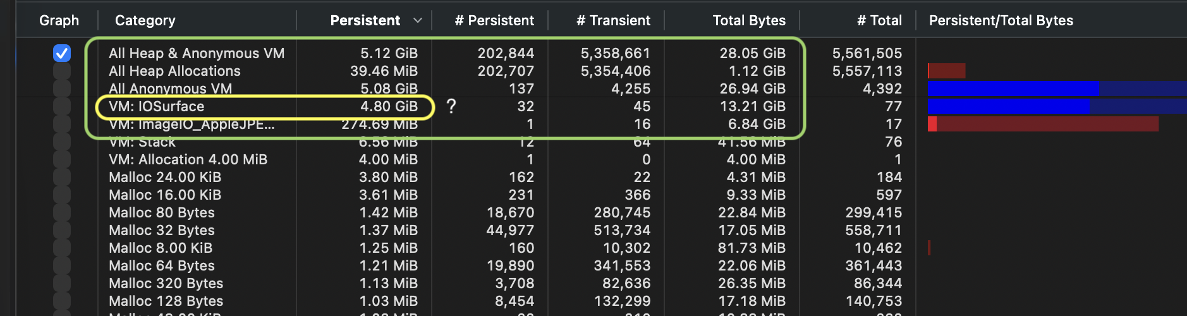1187x316 pixels.
Task: Click the question mark beside IOSurface
Action: click(451, 106)
